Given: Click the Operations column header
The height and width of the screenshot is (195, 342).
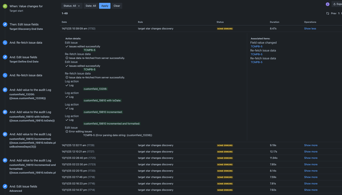Looking at the screenshot, I should 310,22.
